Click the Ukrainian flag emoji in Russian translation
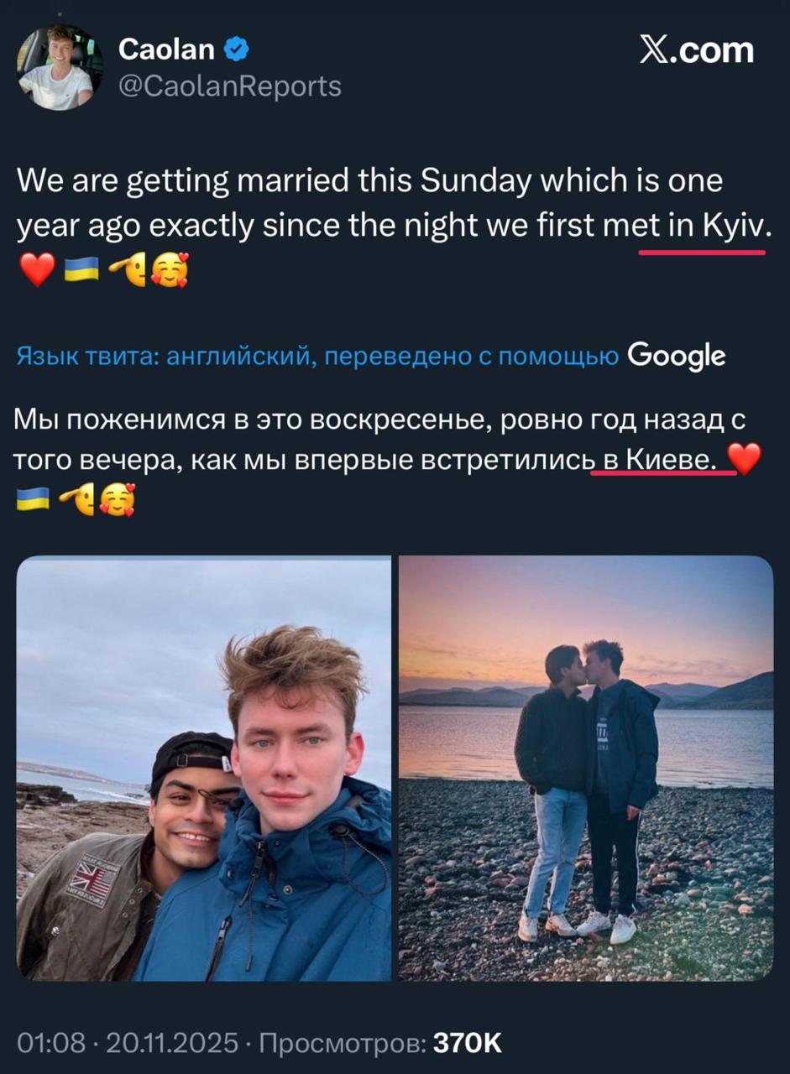790x1074 pixels. click(x=34, y=502)
